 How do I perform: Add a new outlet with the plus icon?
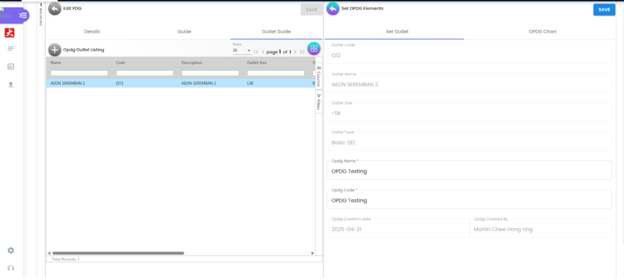54,50
